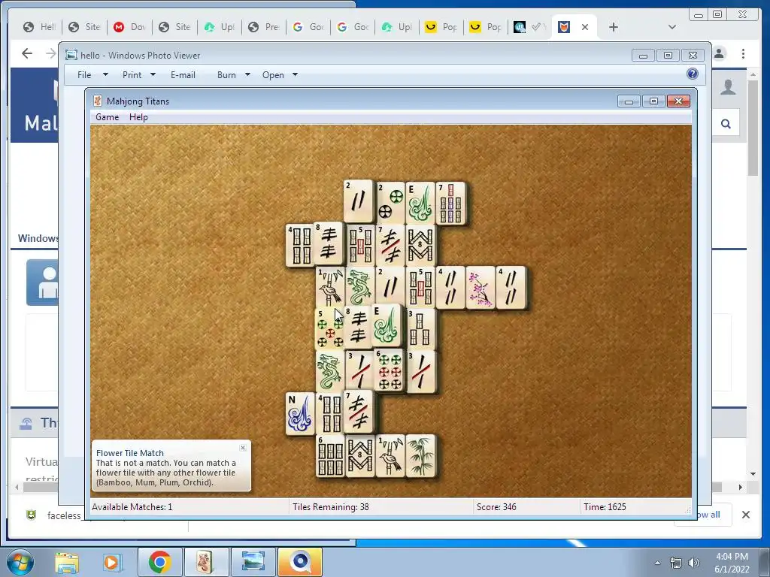Switch to Mahjong Titans taskbar icon
770x577 pixels.
(x=205, y=562)
